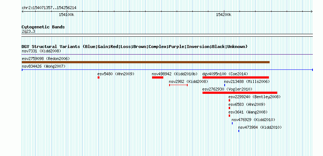This screenshot has width=323, height=156.
Task: Click the nsv2982 (Kidd2008) label
Action: (x=188, y=81)
